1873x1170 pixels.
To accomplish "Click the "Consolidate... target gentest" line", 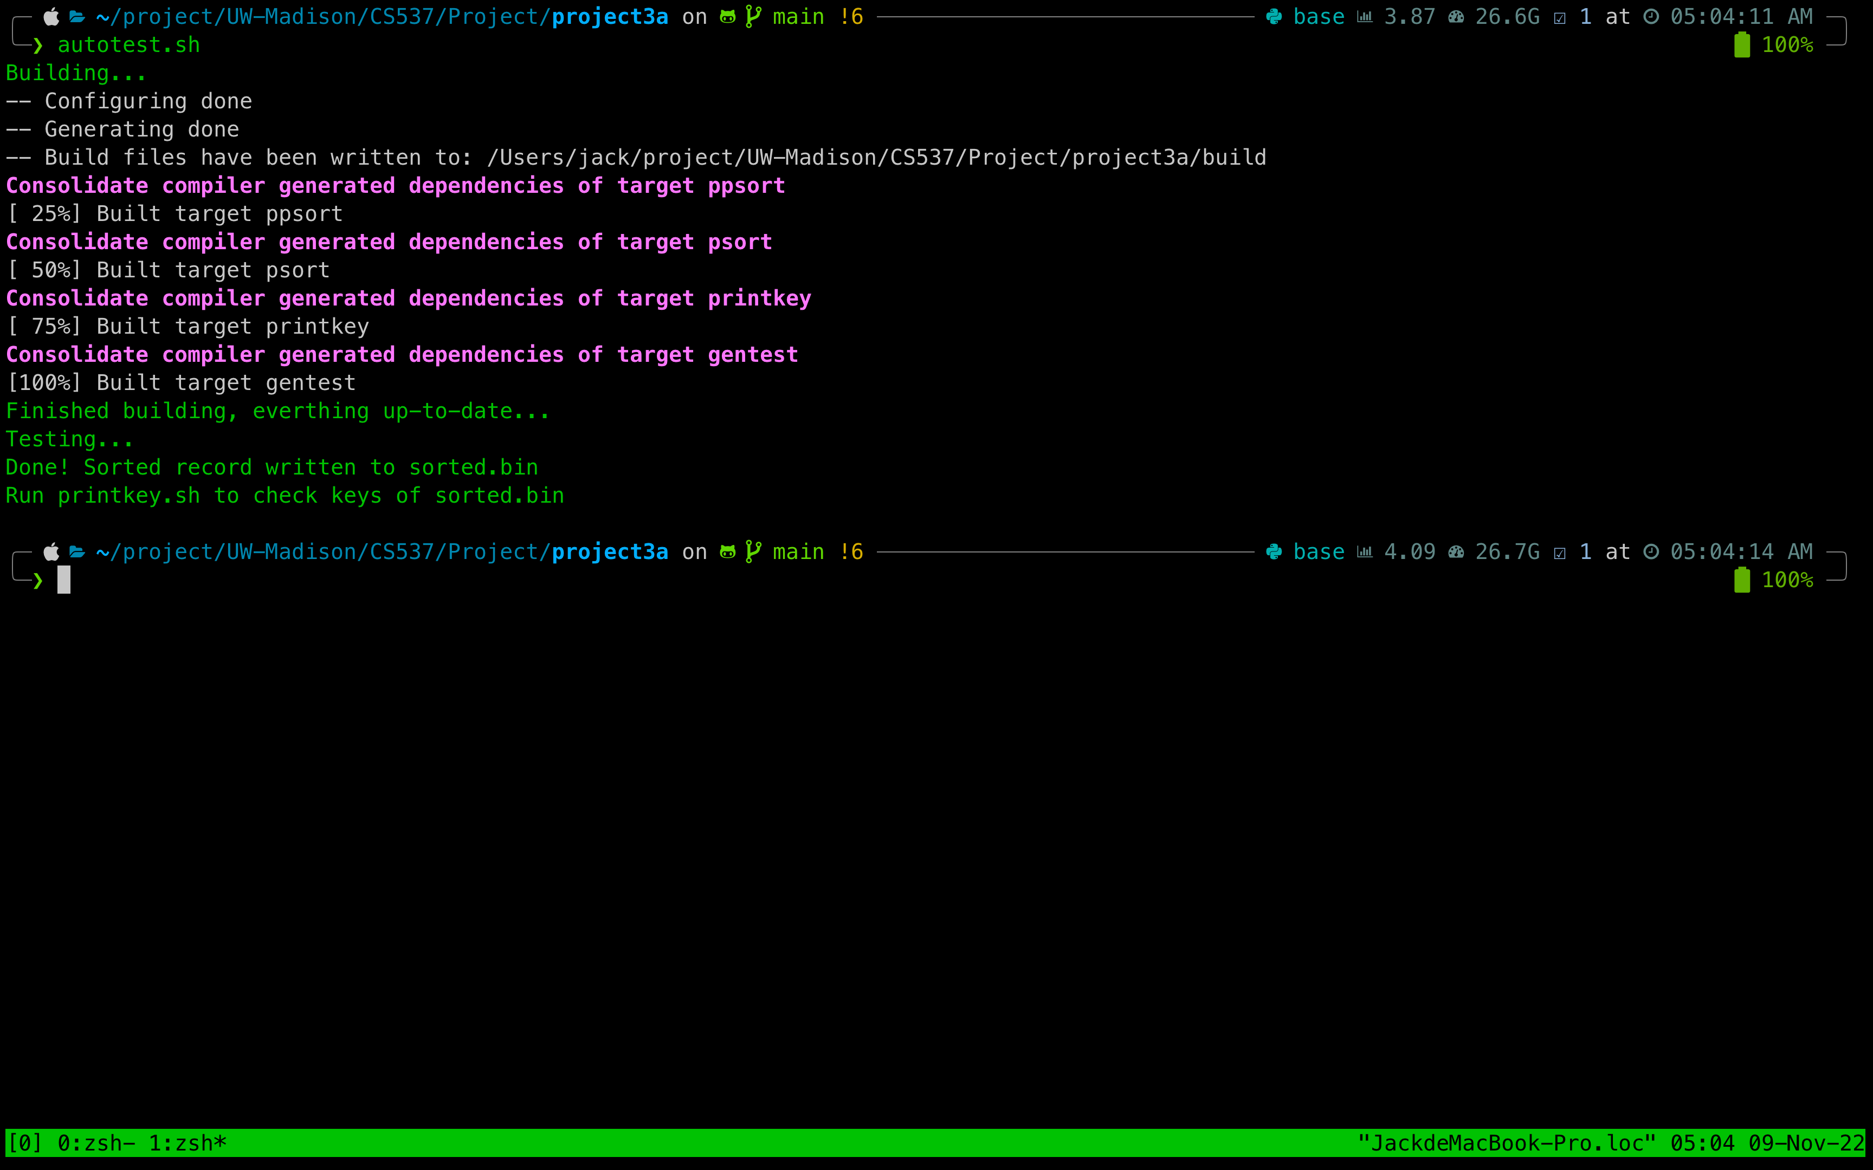I will pyautogui.click(x=402, y=355).
